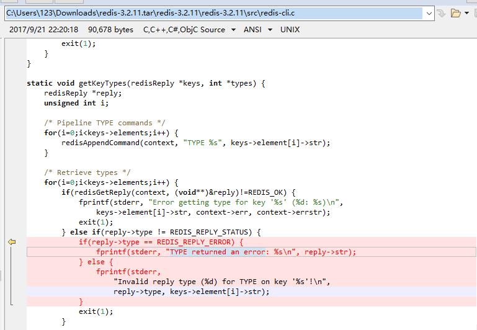Click the open file folder icon
Image resolution: width=477 pixels, height=330 pixels.
(x=456, y=13)
